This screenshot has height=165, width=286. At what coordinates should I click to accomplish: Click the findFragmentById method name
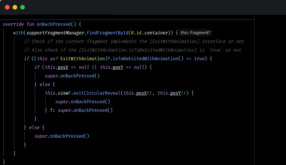pyautogui.click(x=107, y=33)
